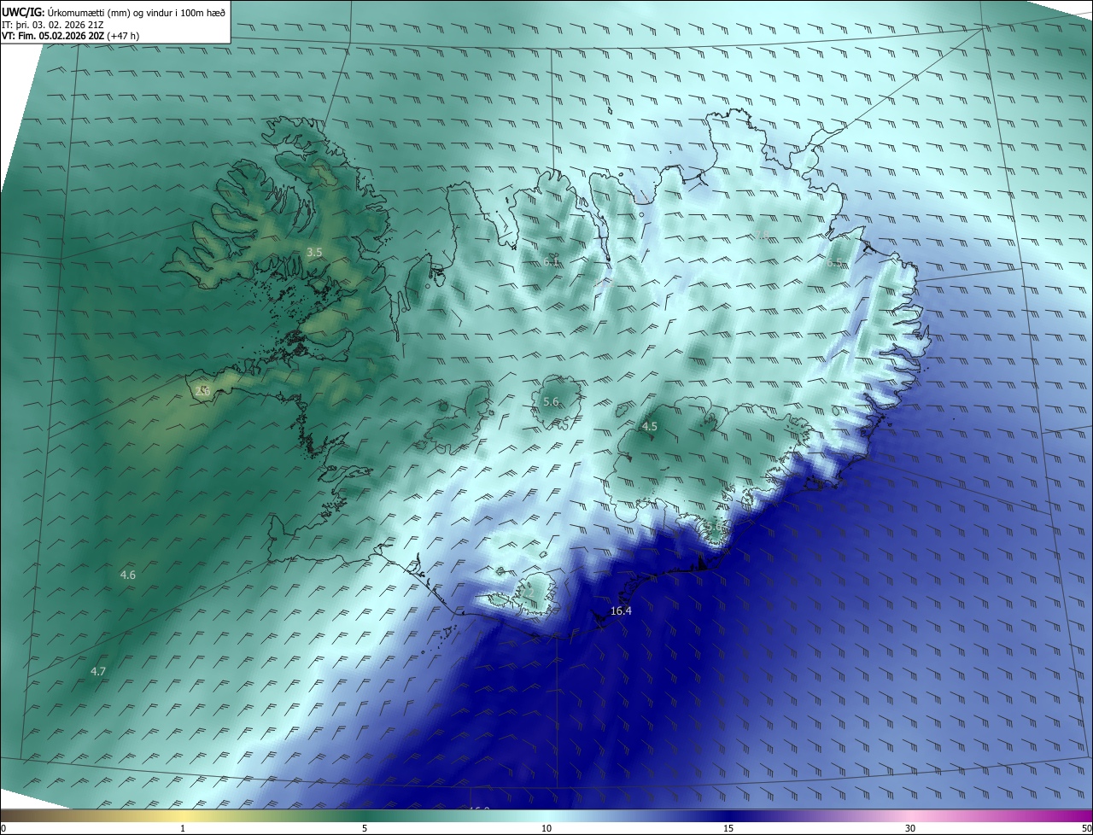Click the 6.5 value in east Iceland
The image size is (1093, 835).
(834, 263)
